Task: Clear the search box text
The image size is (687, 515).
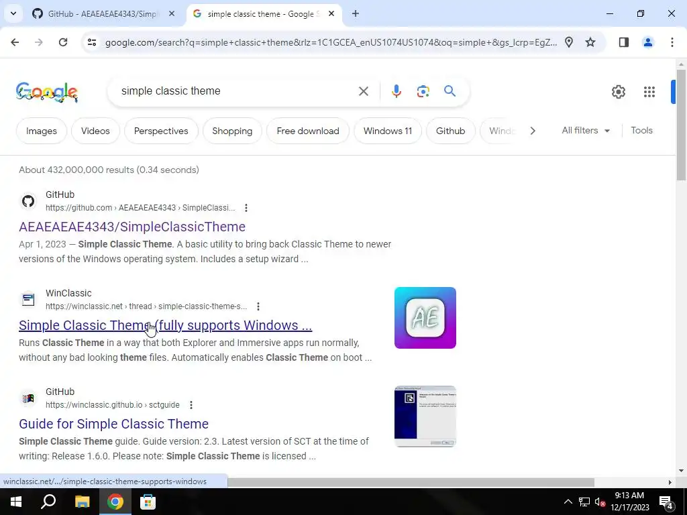Action: coord(363,91)
